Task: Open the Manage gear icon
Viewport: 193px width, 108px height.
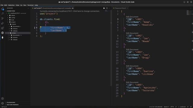Action: 2,103
